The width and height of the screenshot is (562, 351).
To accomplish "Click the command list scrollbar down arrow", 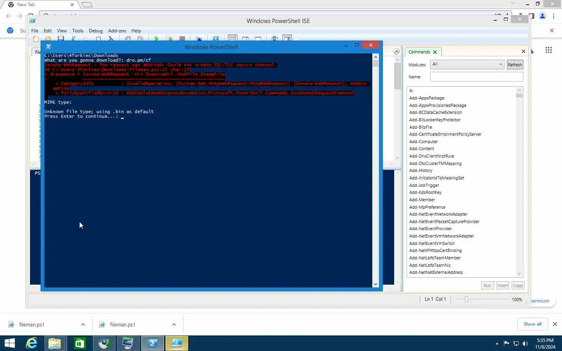I will [519, 274].
